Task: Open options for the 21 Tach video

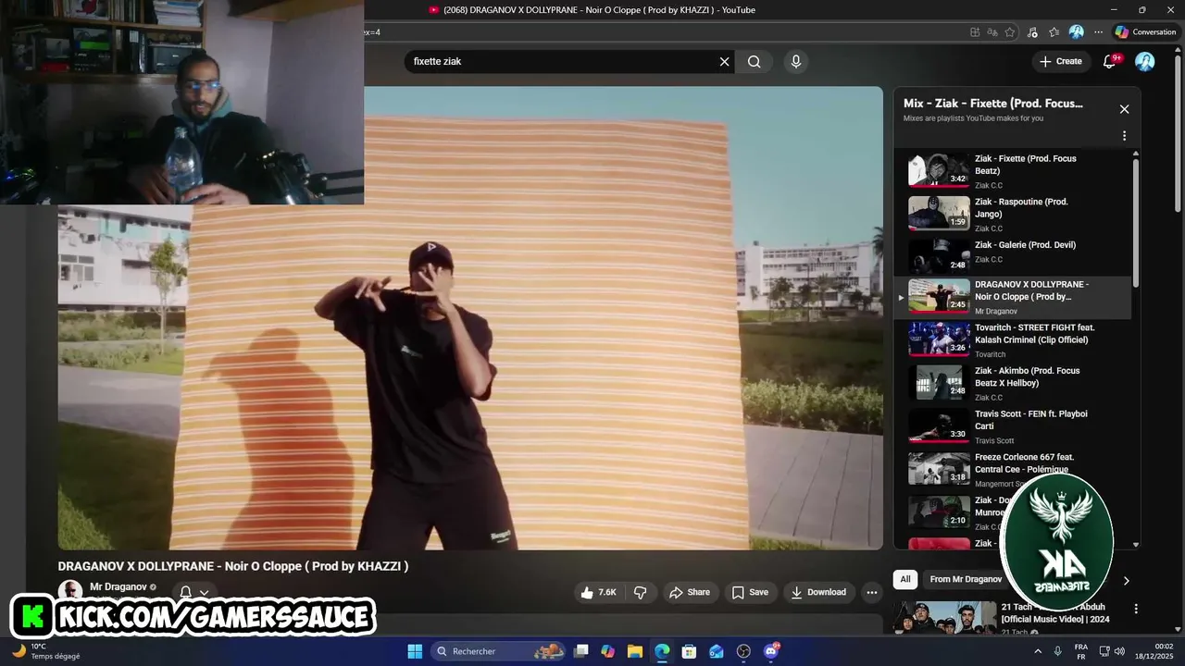Action: pos(1136,609)
